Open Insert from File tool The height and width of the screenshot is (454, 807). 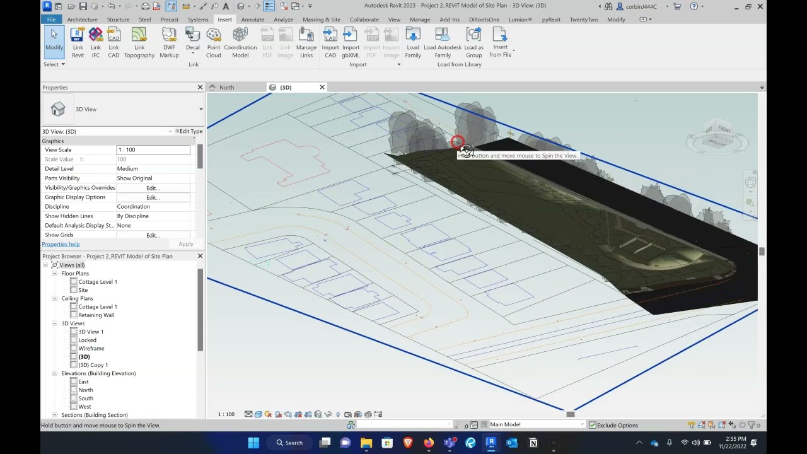[x=501, y=42]
